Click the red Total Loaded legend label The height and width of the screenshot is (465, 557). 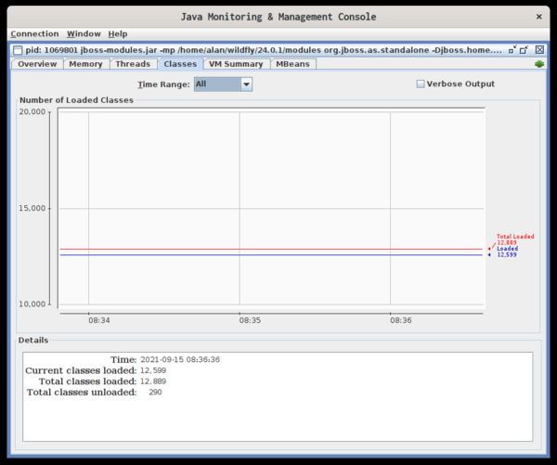[x=514, y=239]
